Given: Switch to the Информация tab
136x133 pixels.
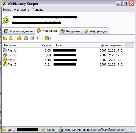Looking at the screenshot, I should tap(95, 31).
